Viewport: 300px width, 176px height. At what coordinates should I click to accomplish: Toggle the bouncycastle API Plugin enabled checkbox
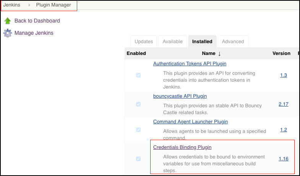[x=138, y=104]
